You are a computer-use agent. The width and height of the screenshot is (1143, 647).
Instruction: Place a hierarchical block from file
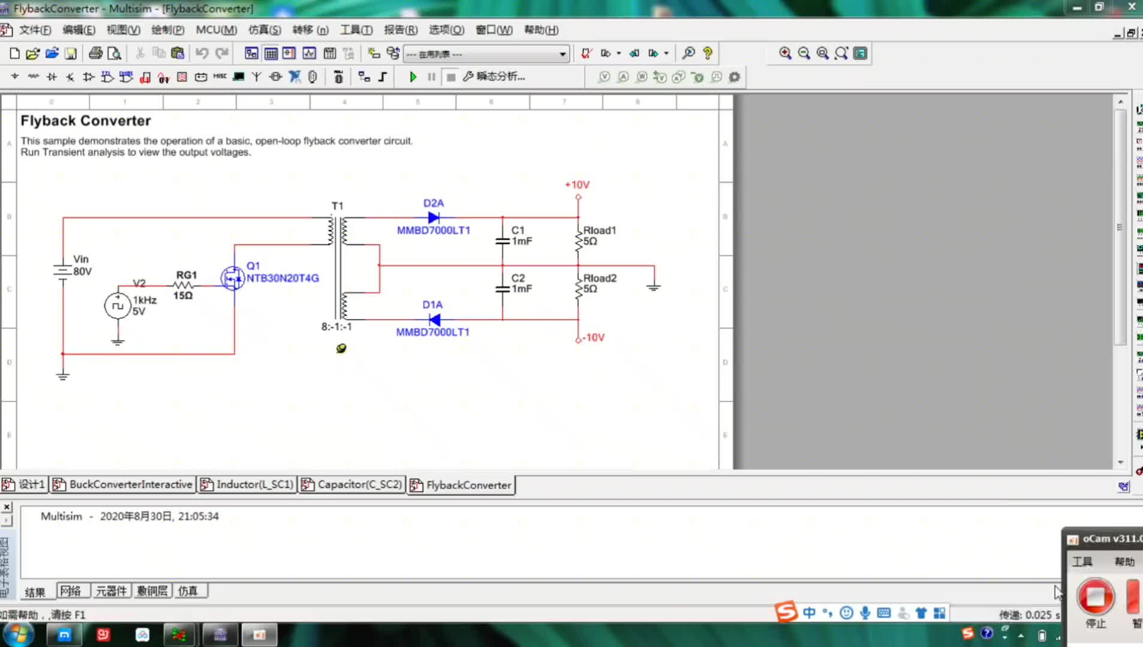364,77
